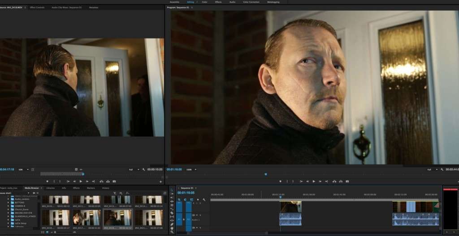Open the Effect Controls tab

37,7
